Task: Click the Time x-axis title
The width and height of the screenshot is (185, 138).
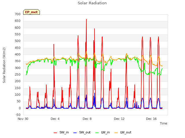Action: 164,123
